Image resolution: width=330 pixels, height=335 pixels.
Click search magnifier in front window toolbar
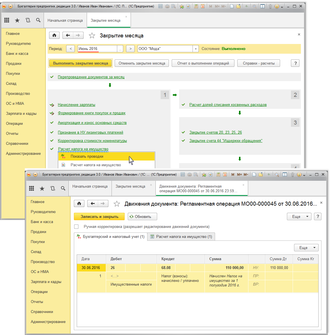[x=63, y=188]
